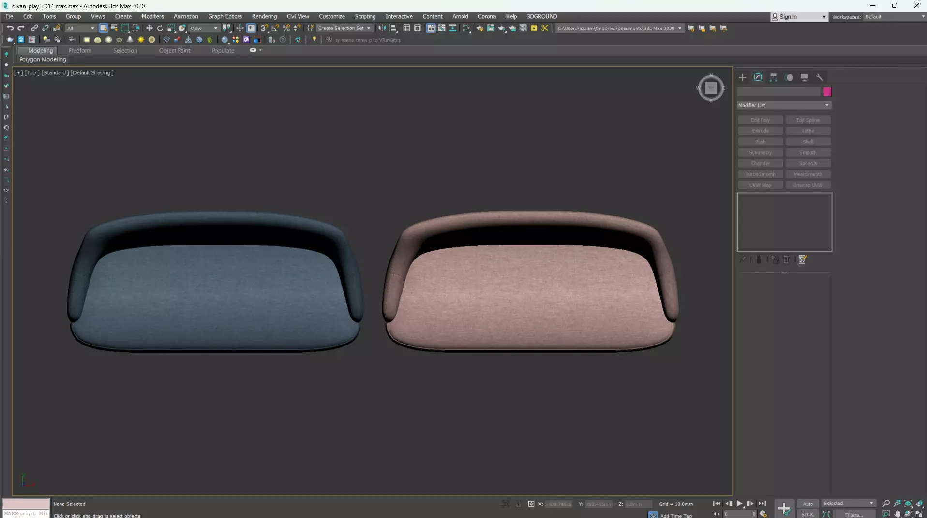This screenshot has height=518, width=927.
Task: Open the Rendering menu
Action: 264,16
